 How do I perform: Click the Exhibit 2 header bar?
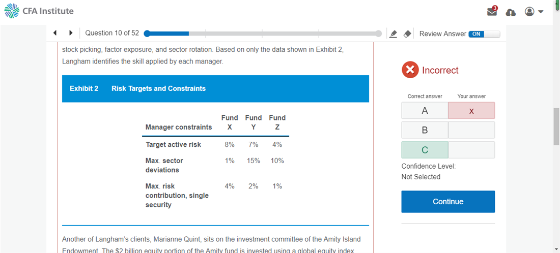click(x=215, y=89)
